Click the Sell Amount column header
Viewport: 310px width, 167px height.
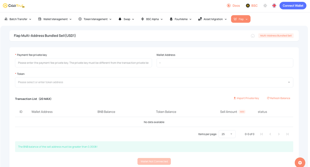pos(228,112)
